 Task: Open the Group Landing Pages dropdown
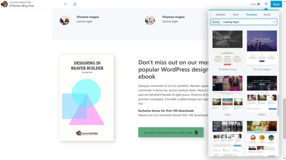point(244,22)
